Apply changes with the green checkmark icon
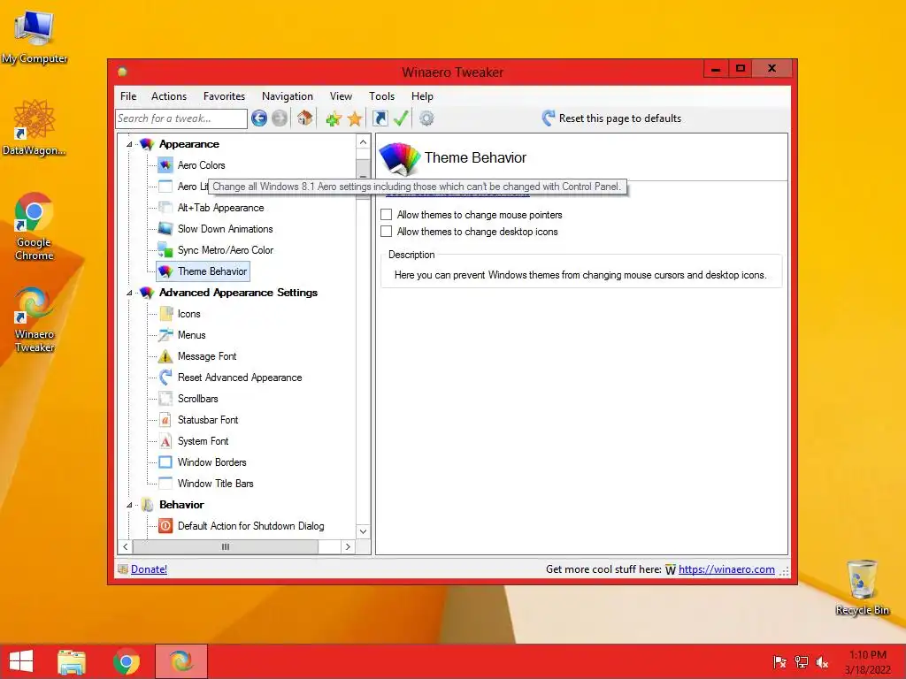 tap(401, 118)
